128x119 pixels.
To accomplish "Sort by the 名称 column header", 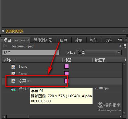I will click(x=7, y=60).
